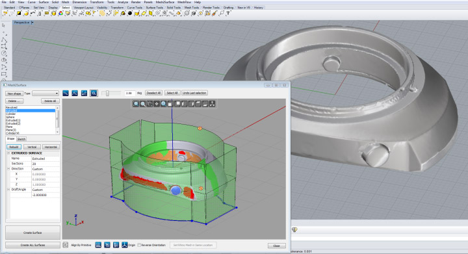Click the third Align By Primitive icon
Screen dimensions: 468x254
pyautogui.click(x=116, y=245)
